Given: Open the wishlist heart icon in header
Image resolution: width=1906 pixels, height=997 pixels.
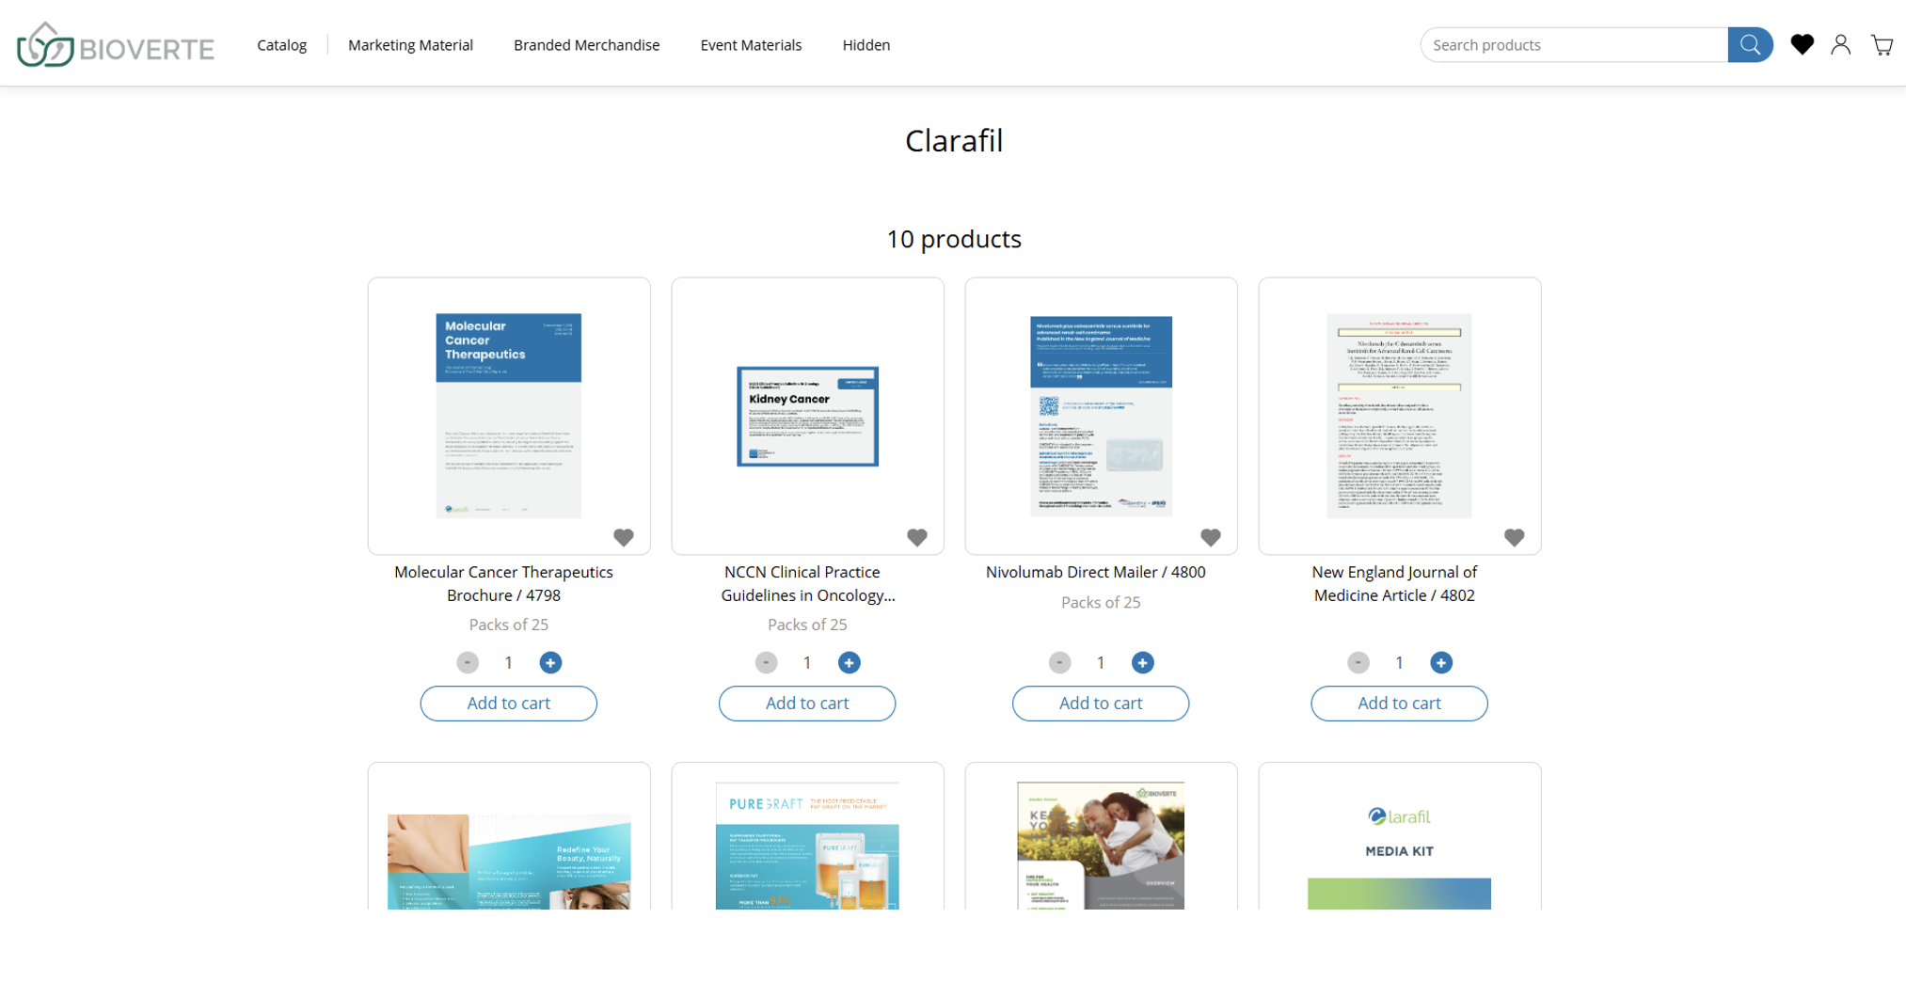Looking at the screenshot, I should (1802, 44).
